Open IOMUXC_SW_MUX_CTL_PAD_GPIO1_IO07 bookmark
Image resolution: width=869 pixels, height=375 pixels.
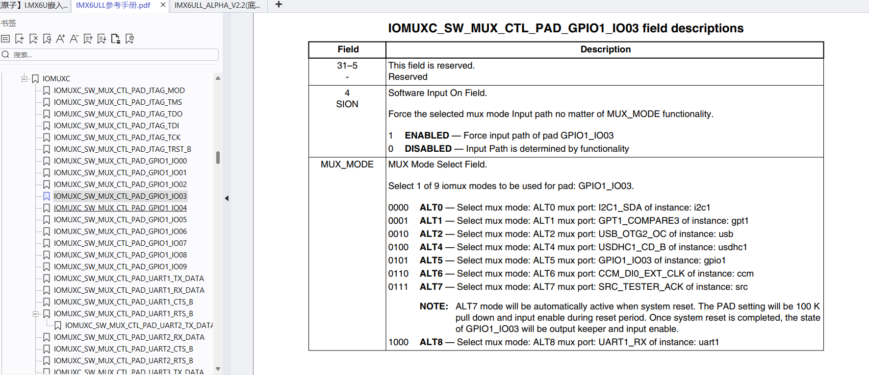(x=120, y=243)
